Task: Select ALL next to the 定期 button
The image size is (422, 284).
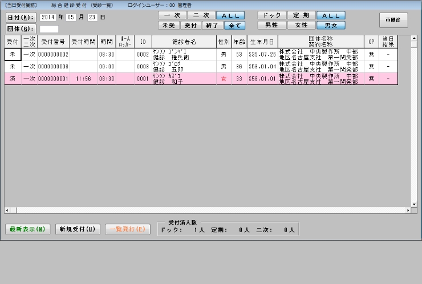Action: 331,15
